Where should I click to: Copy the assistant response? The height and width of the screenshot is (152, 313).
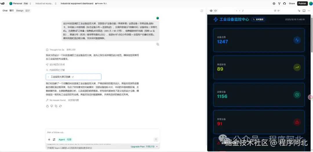(56, 106)
